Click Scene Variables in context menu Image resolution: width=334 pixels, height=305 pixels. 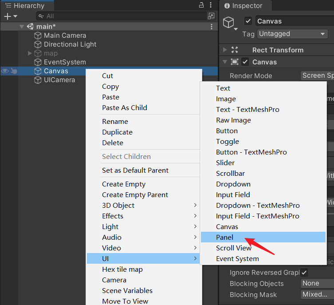143,290
